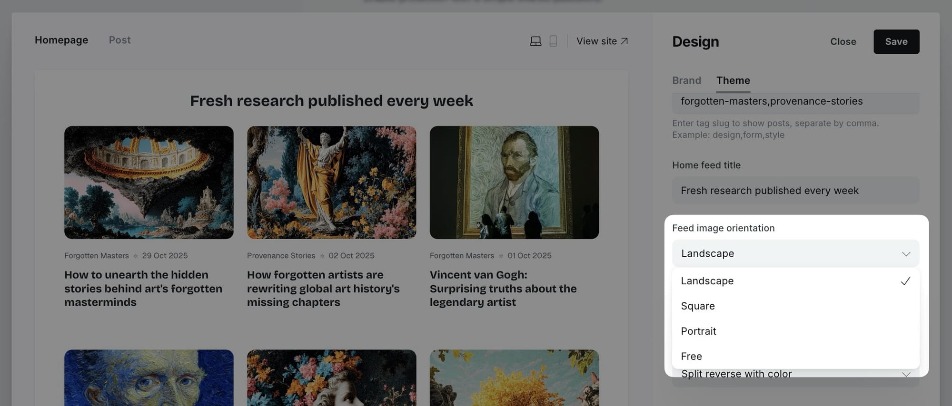Switch to mobile preview icon
This screenshot has width=952, height=406.
click(553, 41)
